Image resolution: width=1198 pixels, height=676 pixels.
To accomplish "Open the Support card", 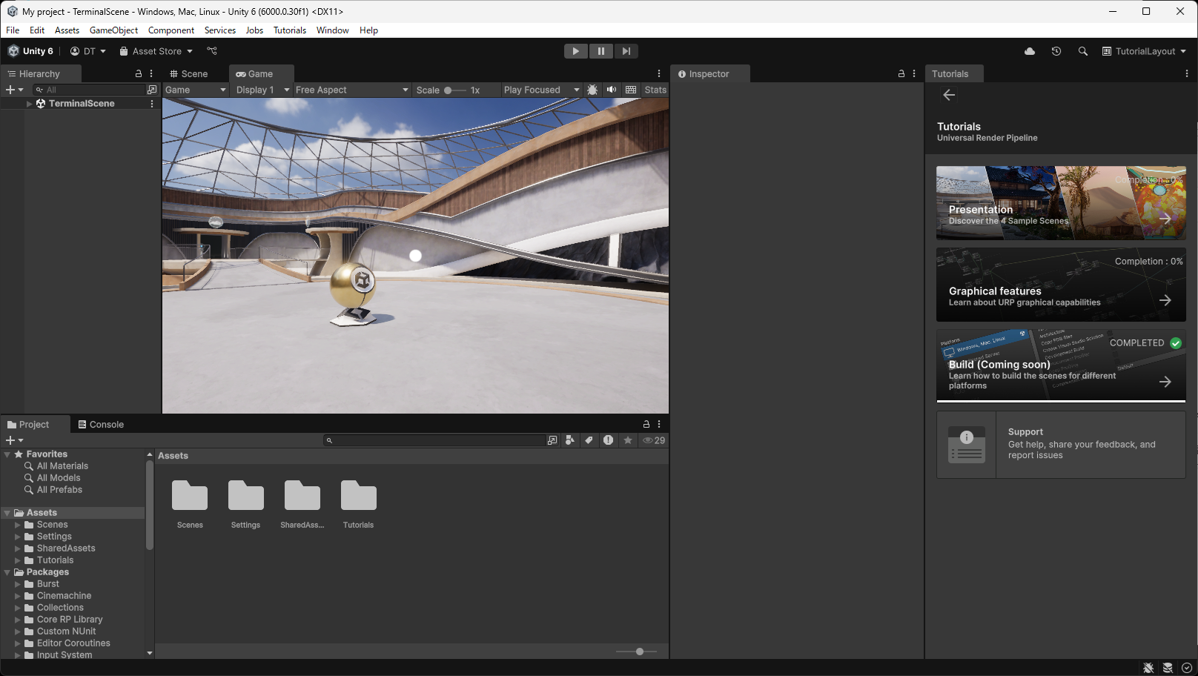I will pos(1061,445).
